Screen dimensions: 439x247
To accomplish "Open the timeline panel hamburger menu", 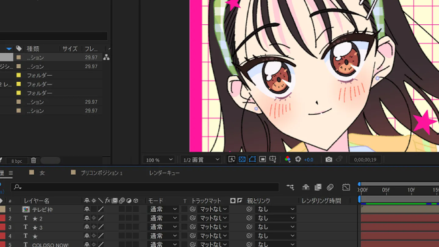I will click(x=11, y=173).
